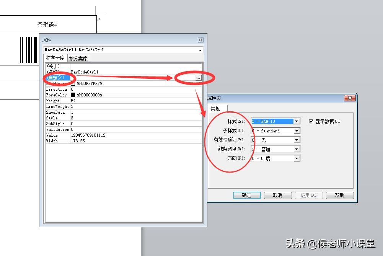The width and height of the screenshot is (383, 256).
Task: Click the Width value 173.25
Action: coord(136,141)
